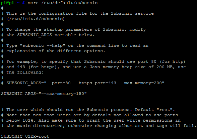Click 'album art and tags will fail' text
The image size is (197, 139).
(x=157, y=126)
